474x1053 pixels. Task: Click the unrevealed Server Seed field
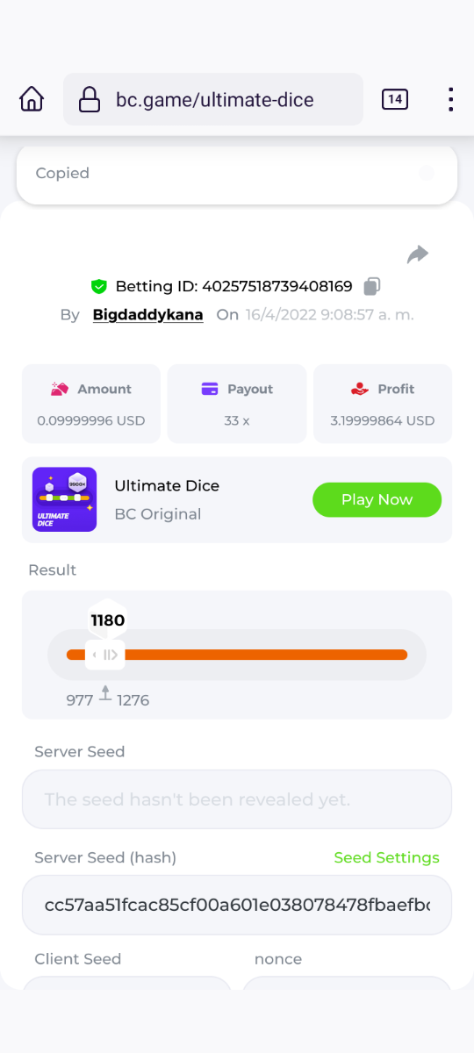[x=237, y=799]
